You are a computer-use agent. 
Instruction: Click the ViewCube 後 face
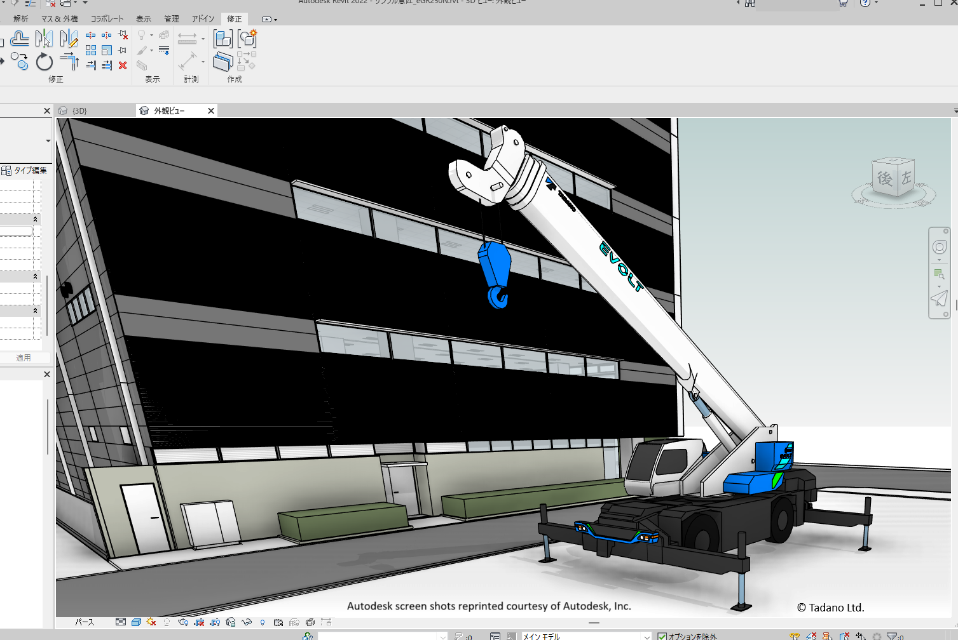coord(884,178)
